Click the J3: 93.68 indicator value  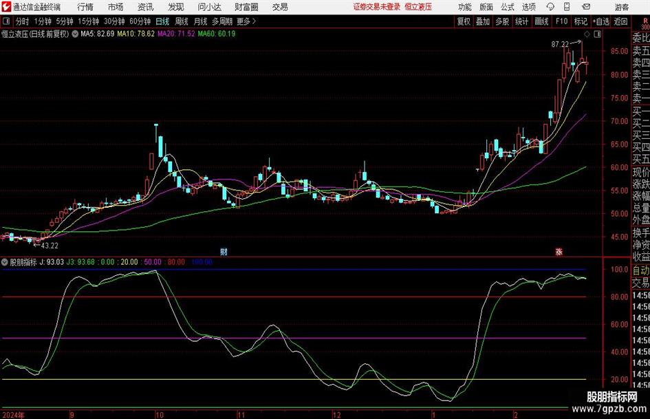(x=81, y=262)
